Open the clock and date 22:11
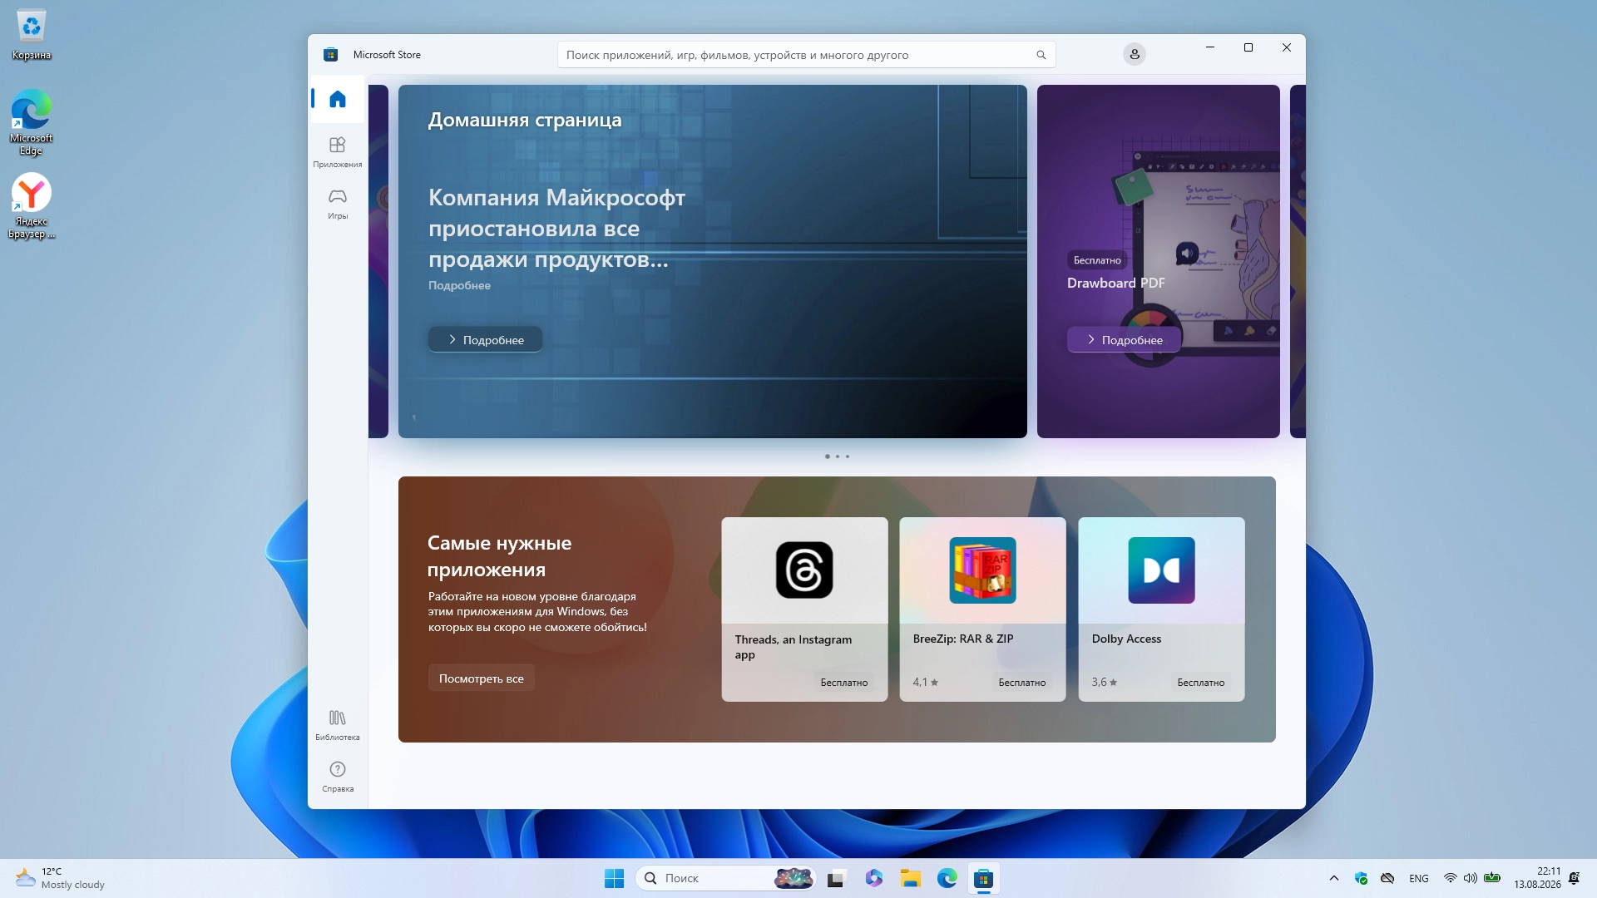Viewport: 1597px width, 898px height. point(1537,878)
